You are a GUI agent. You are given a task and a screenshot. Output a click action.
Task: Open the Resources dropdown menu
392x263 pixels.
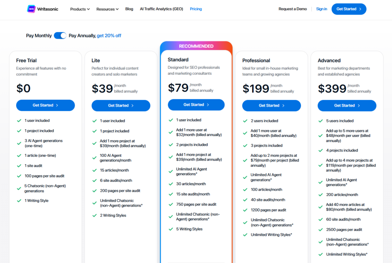(x=107, y=9)
